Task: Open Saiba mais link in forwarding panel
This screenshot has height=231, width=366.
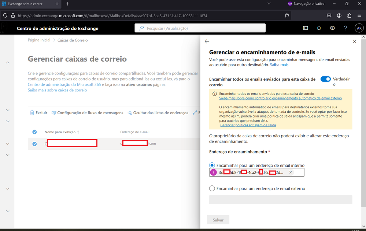Action: (279, 65)
